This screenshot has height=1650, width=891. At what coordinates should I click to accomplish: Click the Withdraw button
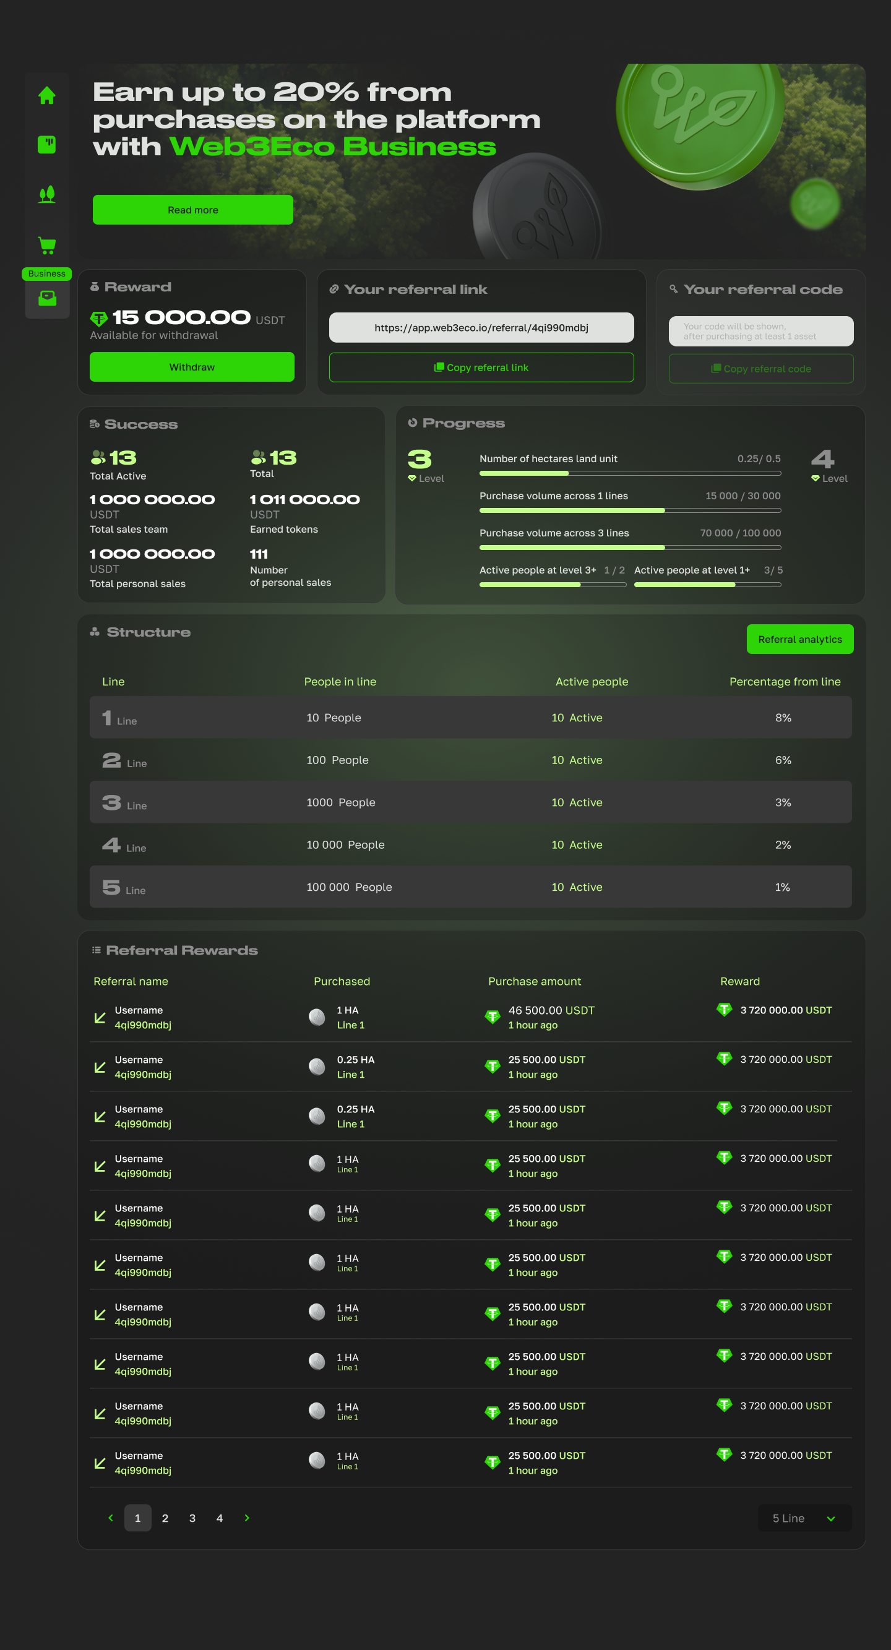coord(192,367)
